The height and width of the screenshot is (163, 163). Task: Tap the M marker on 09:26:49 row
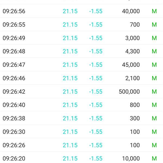[154, 38]
